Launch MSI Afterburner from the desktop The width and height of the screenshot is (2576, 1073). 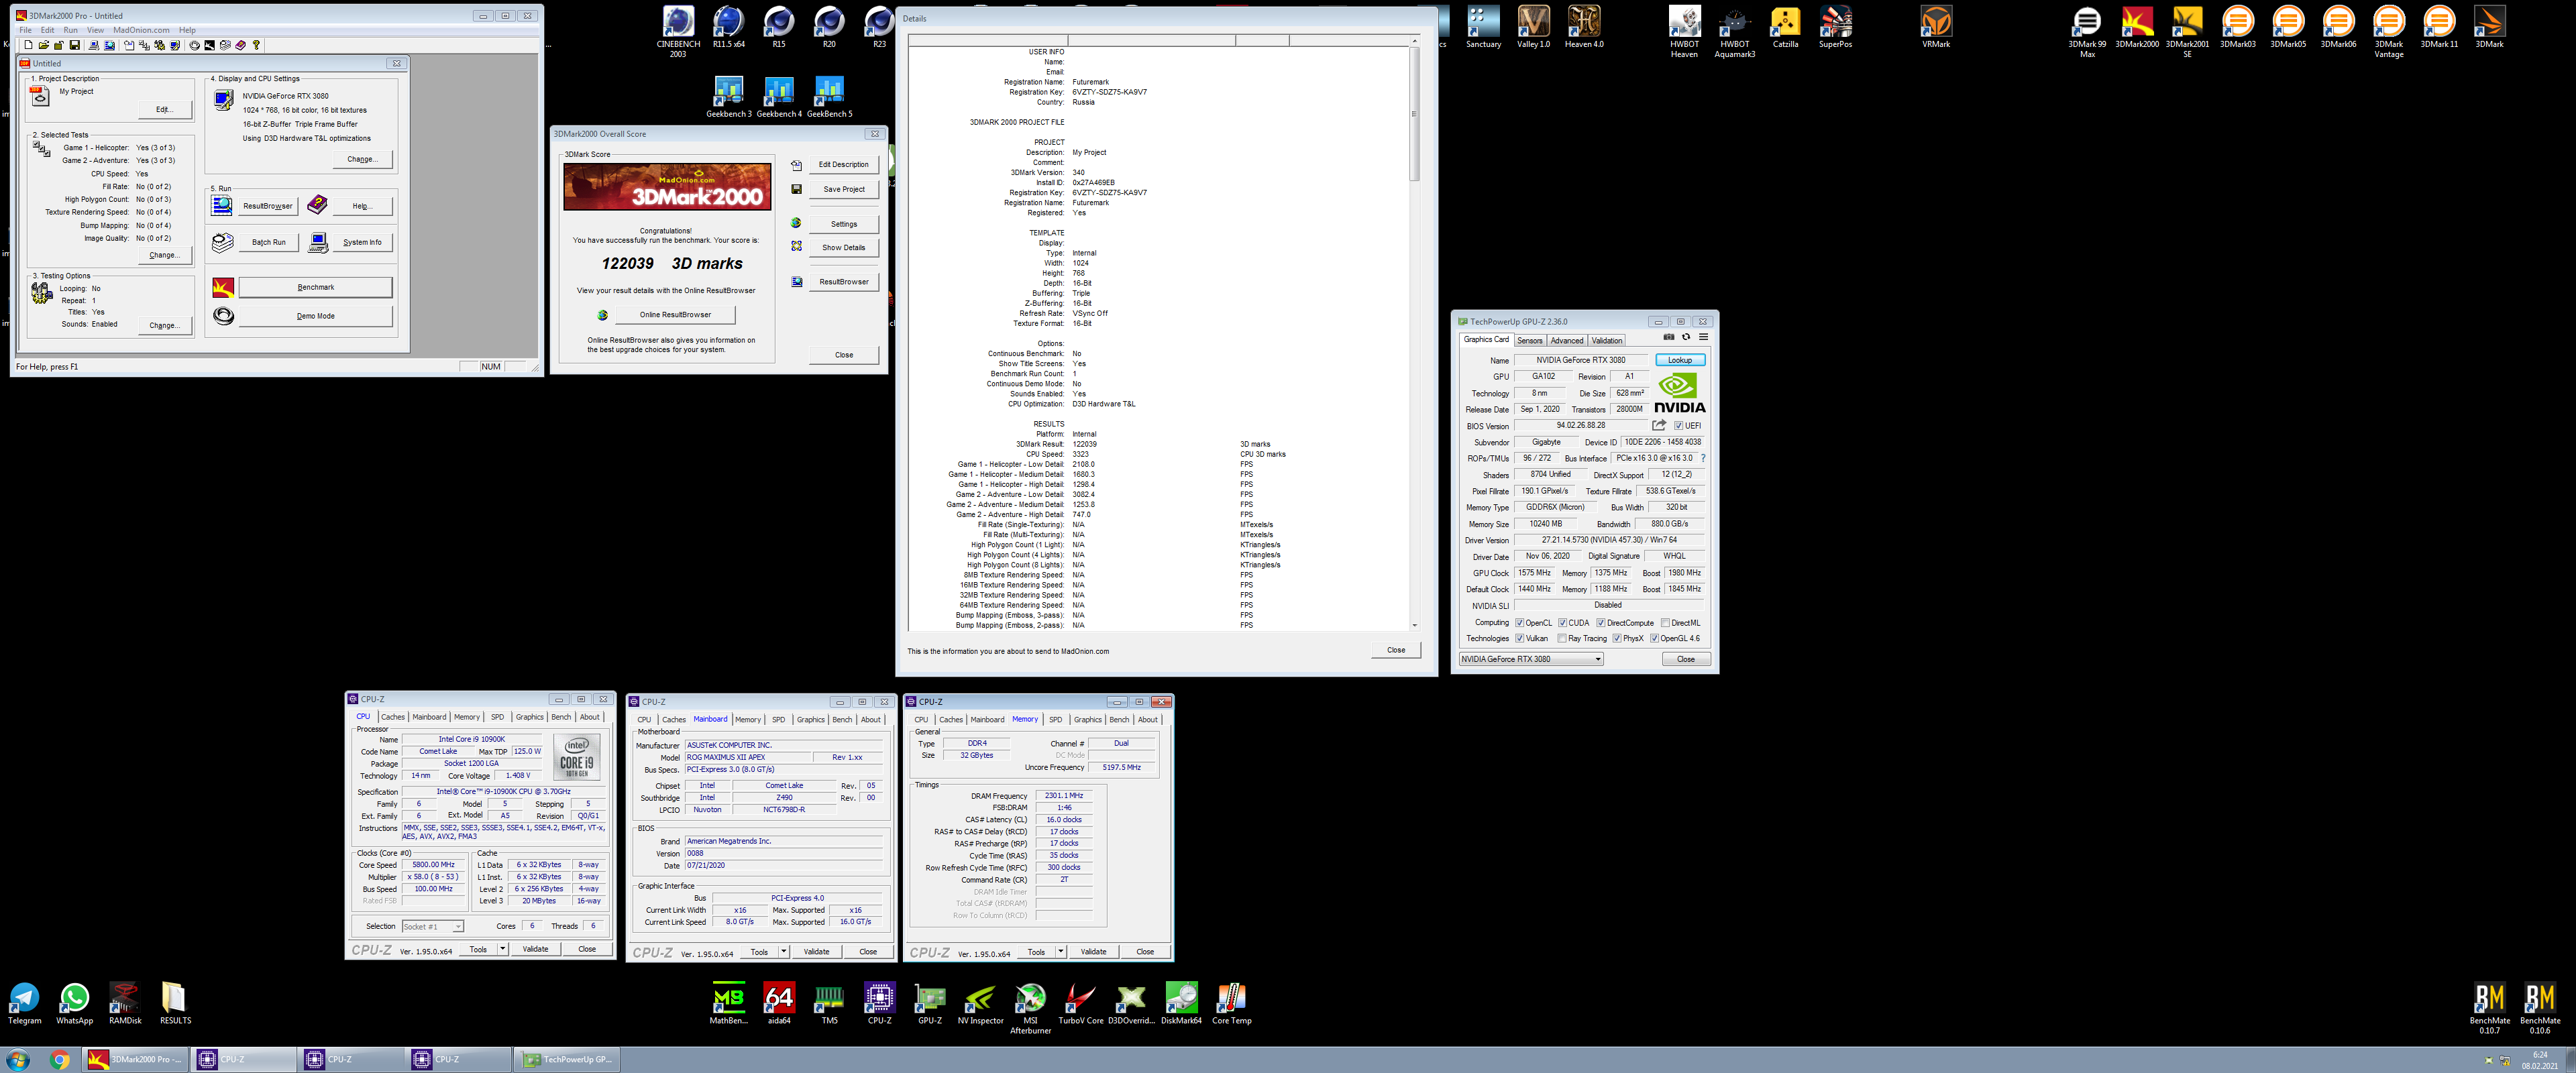coord(1030,1008)
